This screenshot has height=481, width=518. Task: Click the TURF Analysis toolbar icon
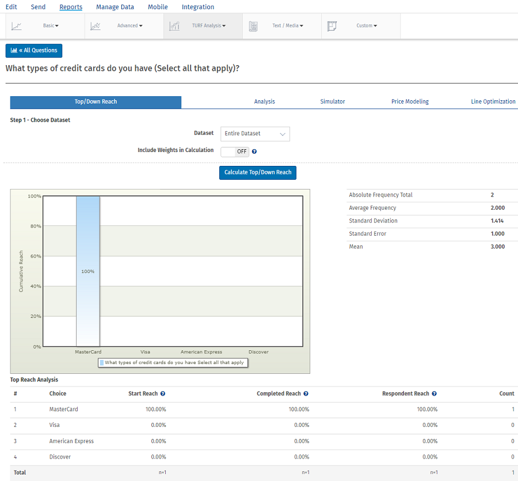tap(174, 26)
